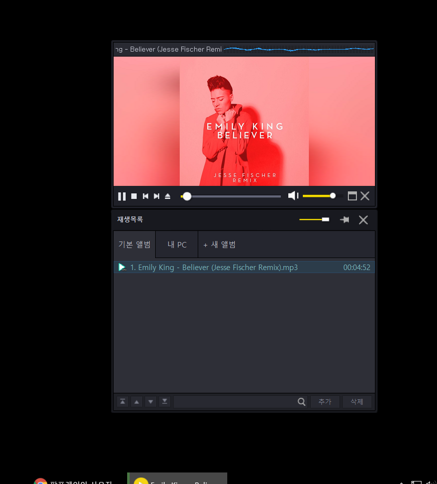Screen dimensions: 437x484
Task: Move selected track to bottom of playlist
Action: coord(165,402)
